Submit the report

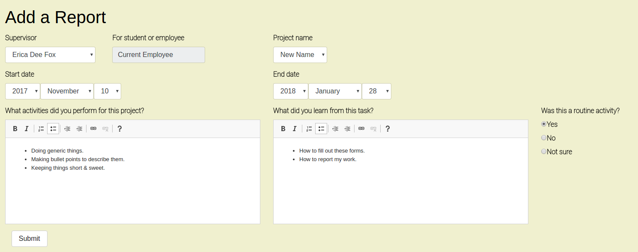(x=30, y=239)
